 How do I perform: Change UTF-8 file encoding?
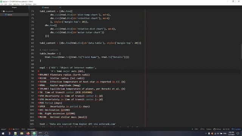[202, 129]
